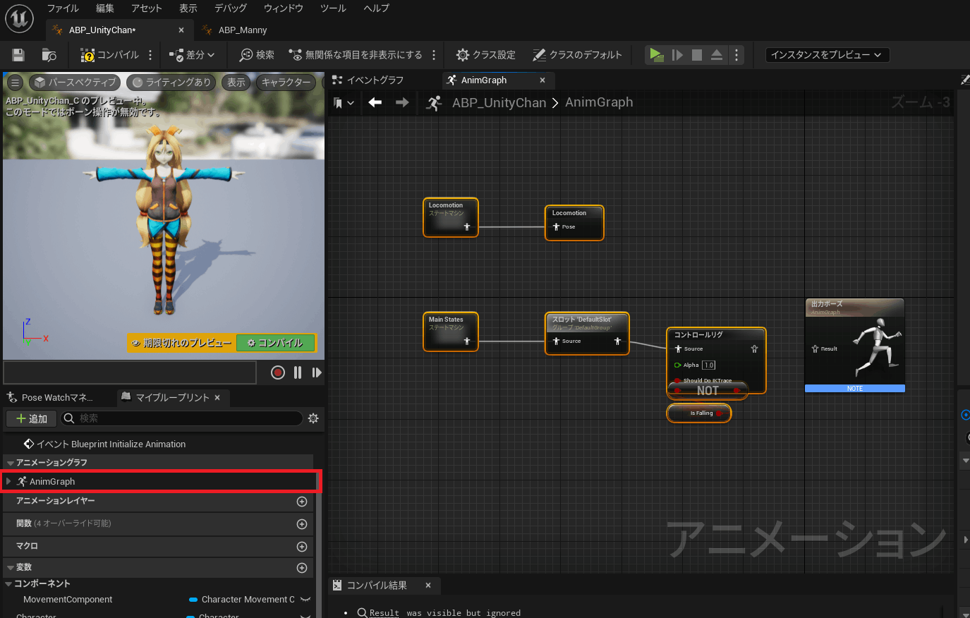Open My Blueprint settings gear icon
The width and height of the screenshot is (970, 618).
pos(313,418)
